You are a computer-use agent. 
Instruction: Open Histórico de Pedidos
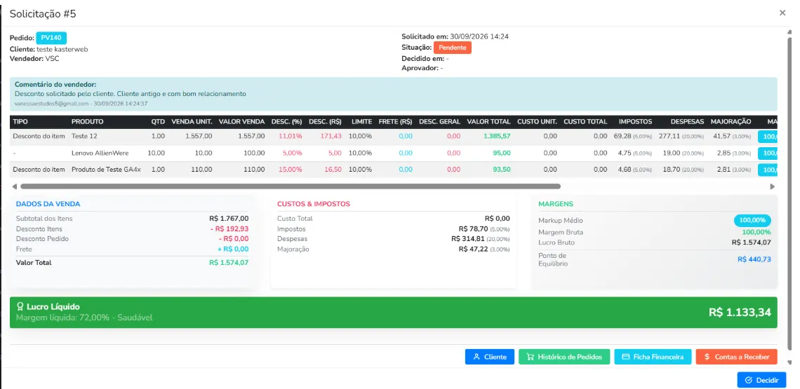(x=564, y=357)
